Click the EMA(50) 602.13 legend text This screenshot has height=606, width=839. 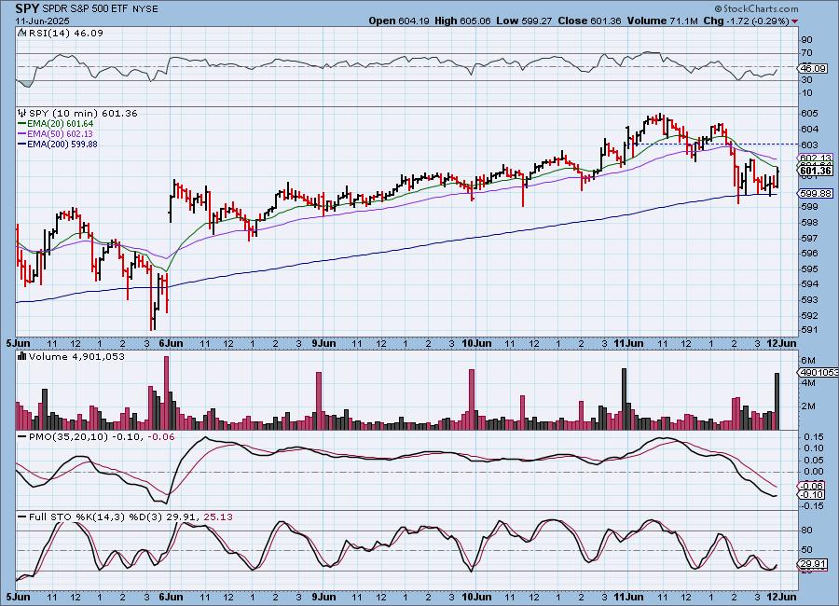coord(60,134)
